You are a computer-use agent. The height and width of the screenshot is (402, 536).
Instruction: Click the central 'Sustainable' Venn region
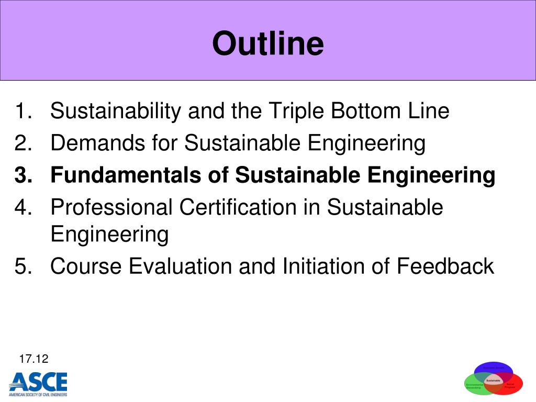coord(493,381)
